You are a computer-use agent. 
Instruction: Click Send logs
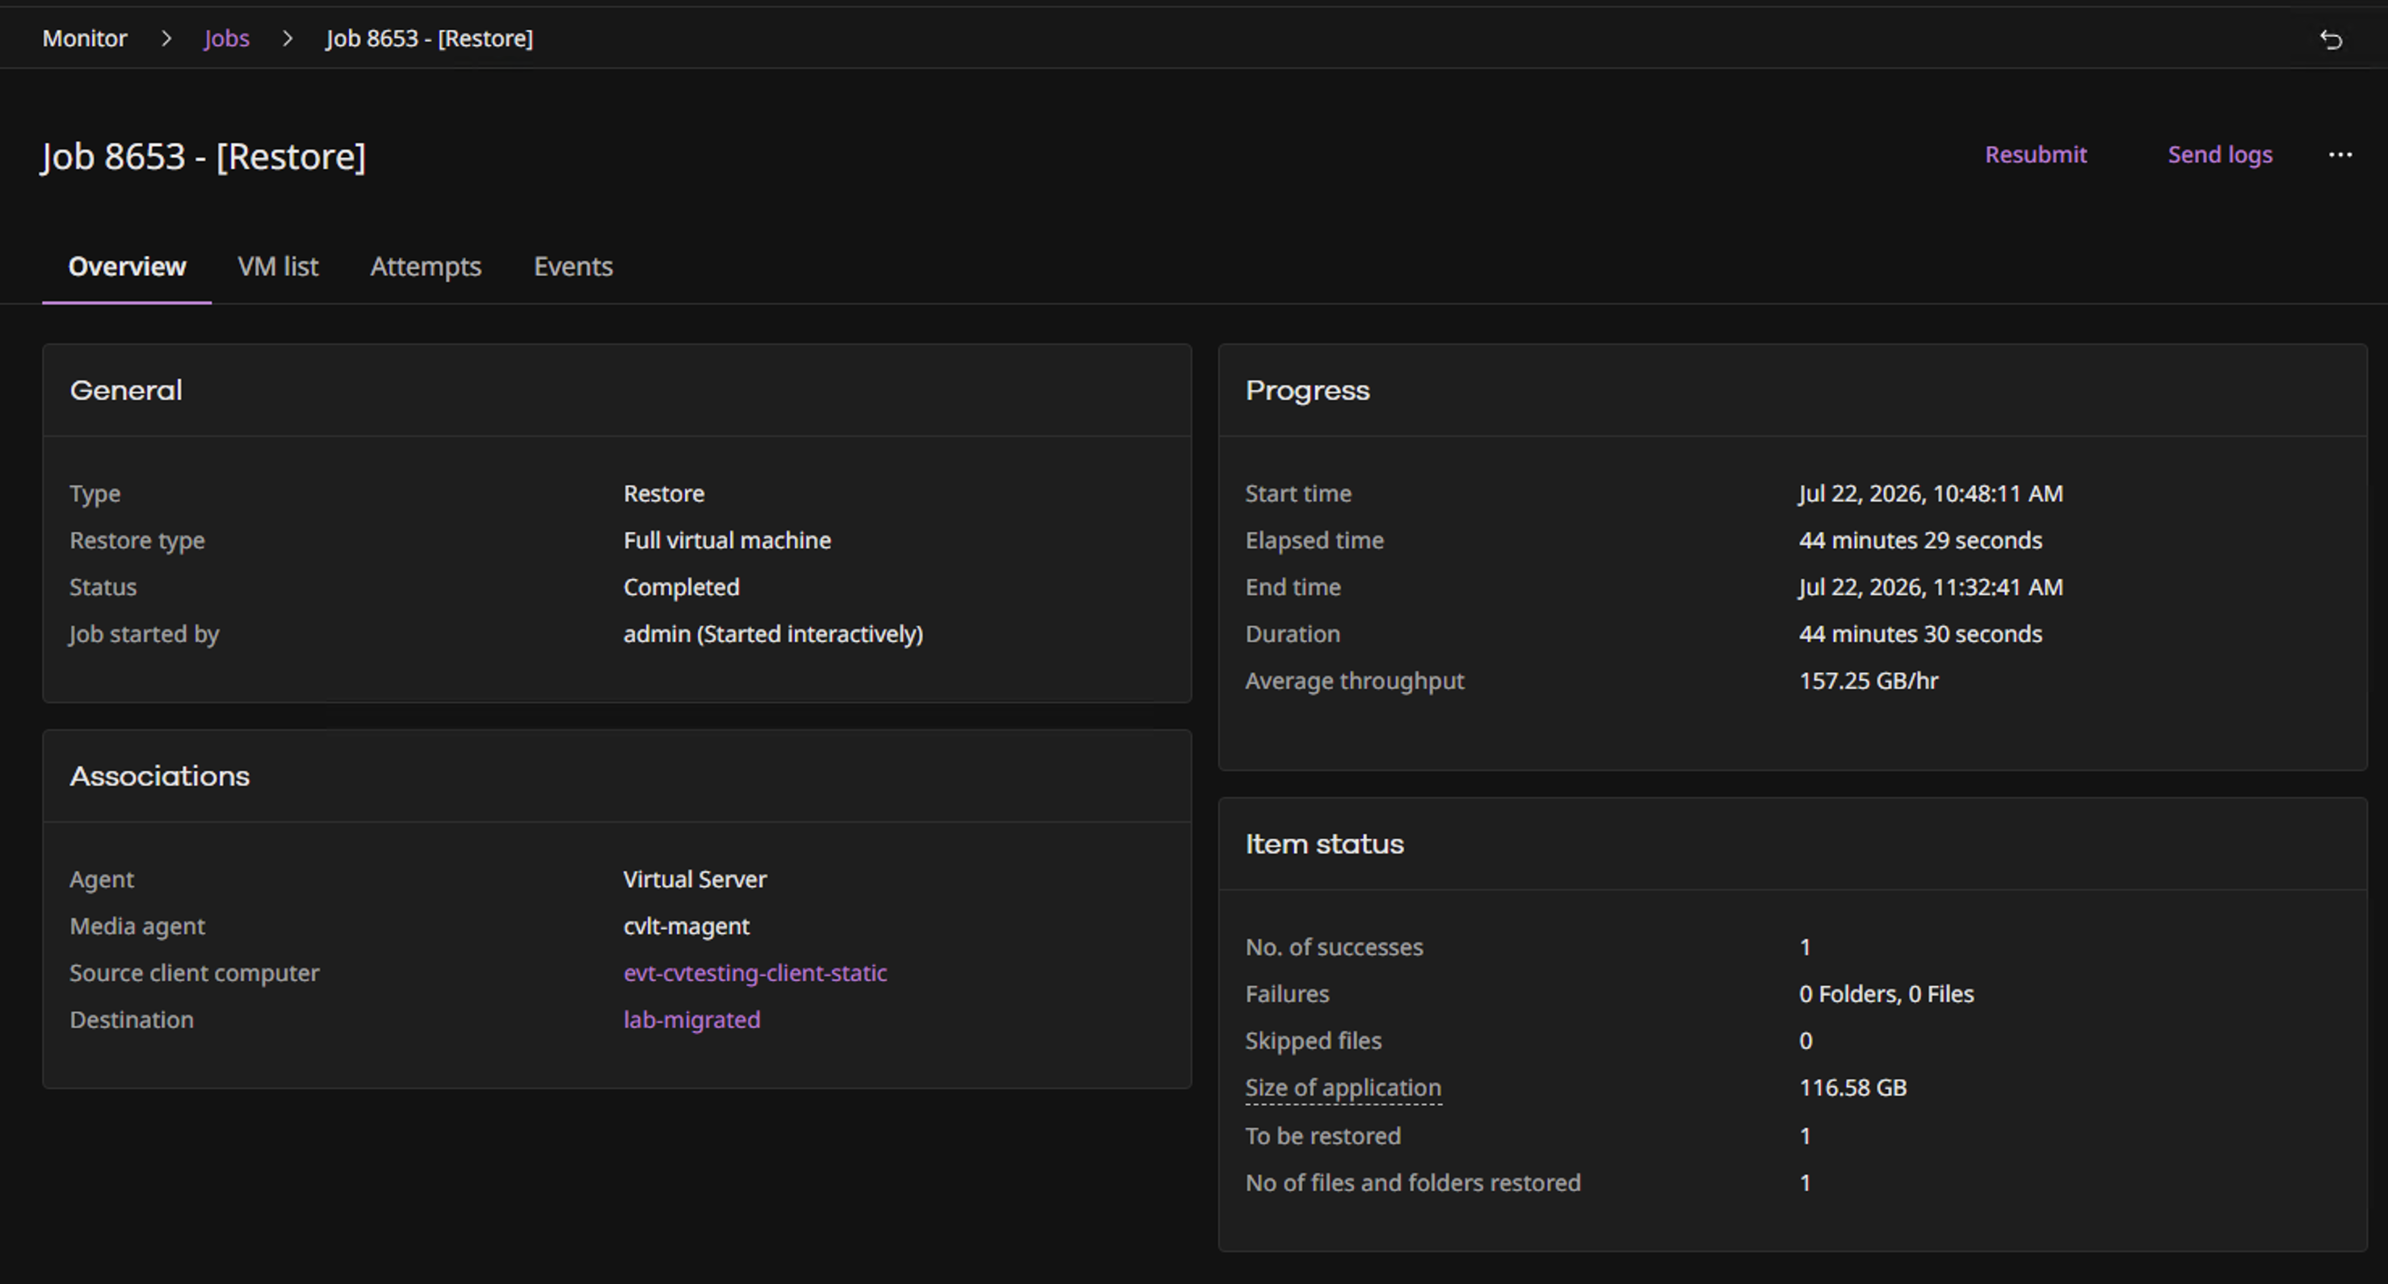point(2220,155)
